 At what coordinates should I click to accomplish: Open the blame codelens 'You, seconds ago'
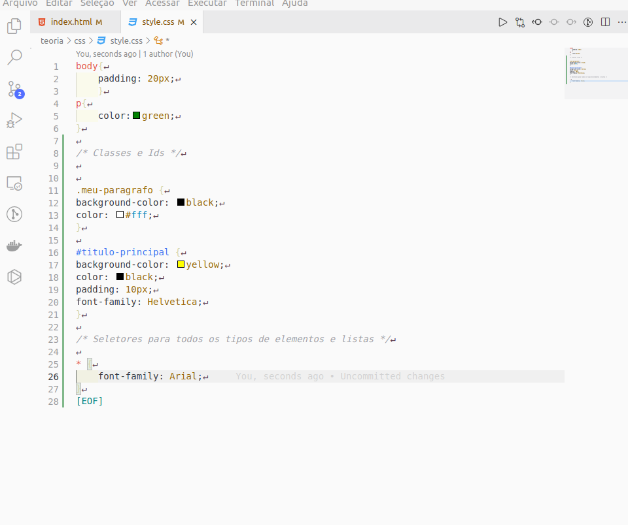pos(106,54)
